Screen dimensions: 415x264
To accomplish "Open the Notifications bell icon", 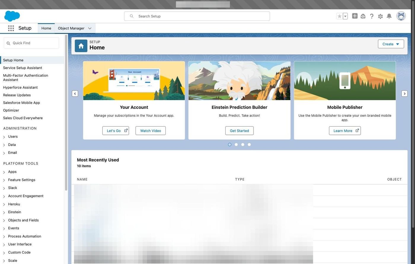I will point(389,16).
